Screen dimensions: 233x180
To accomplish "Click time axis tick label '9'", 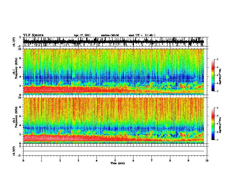I will point(188,161).
